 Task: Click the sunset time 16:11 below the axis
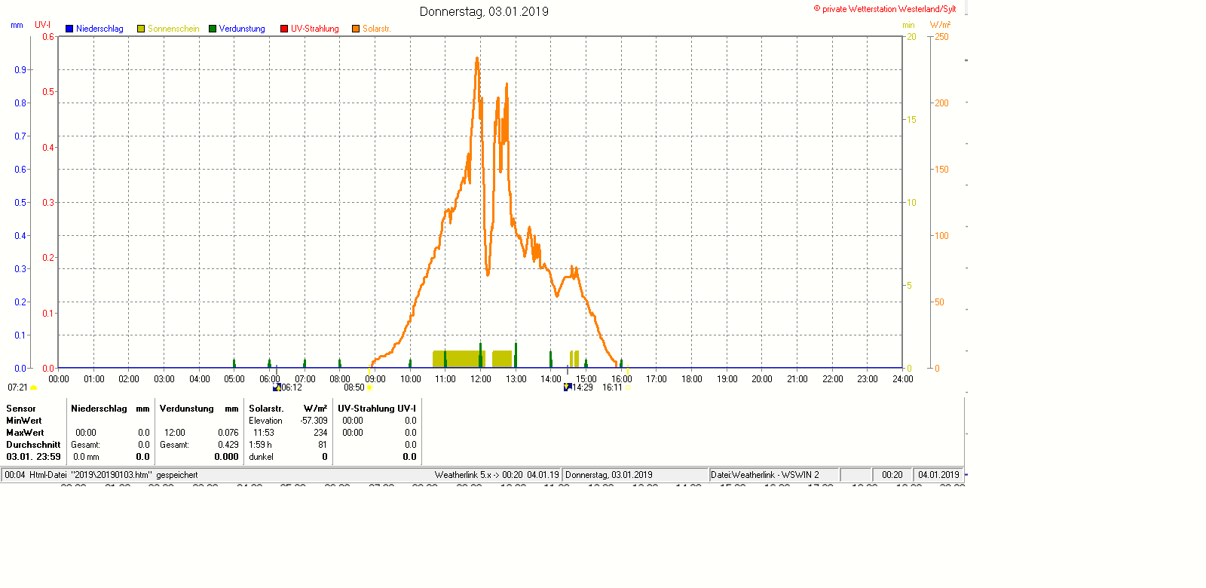pyautogui.click(x=613, y=387)
